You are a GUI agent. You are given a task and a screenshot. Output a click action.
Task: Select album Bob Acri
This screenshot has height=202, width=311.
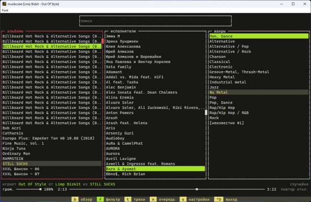click(x=52, y=128)
